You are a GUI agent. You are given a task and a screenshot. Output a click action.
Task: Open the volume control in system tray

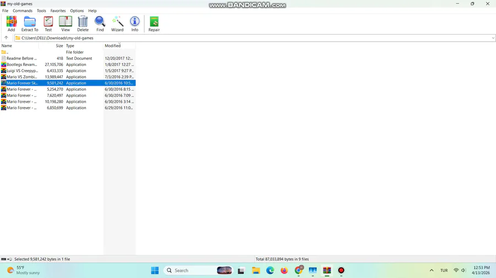tap(463, 270)
